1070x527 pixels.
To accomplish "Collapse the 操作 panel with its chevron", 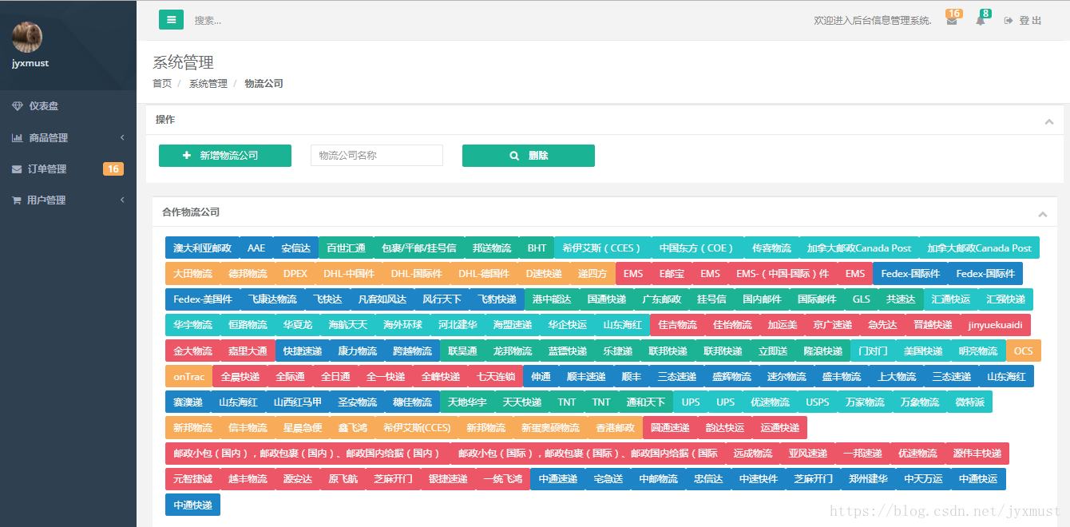I will tap(1048, 121).
